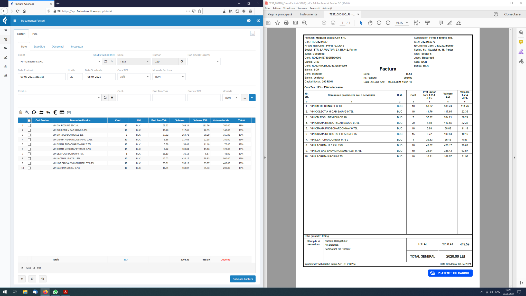Click the refresh arrow icon above product table
526x296 pixels.
coord(34,112)
